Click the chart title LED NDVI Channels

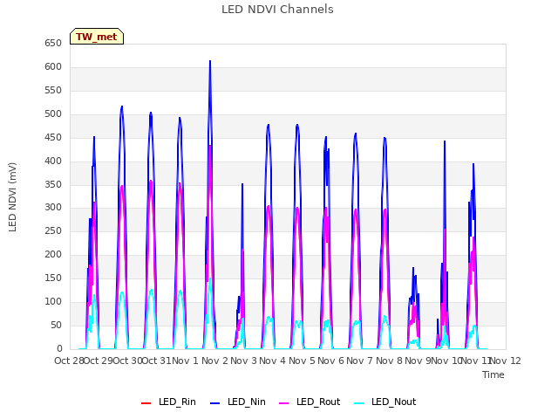pyautogui.click(x=277, y=10)
